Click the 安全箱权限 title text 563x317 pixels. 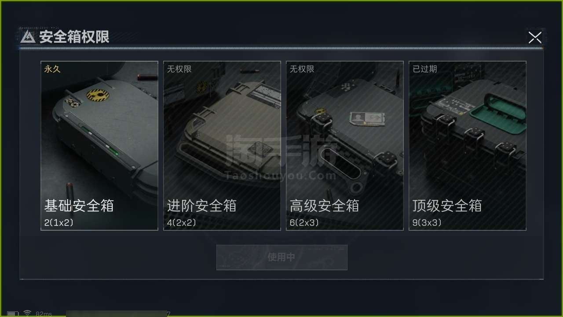[x=74, y=37]
